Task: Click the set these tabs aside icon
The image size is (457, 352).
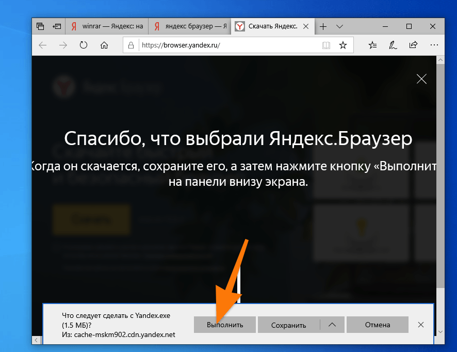Action: point(57,26)
